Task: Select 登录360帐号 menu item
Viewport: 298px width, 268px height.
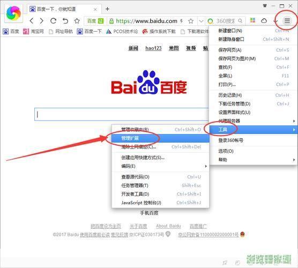Action: pos(254,140)
